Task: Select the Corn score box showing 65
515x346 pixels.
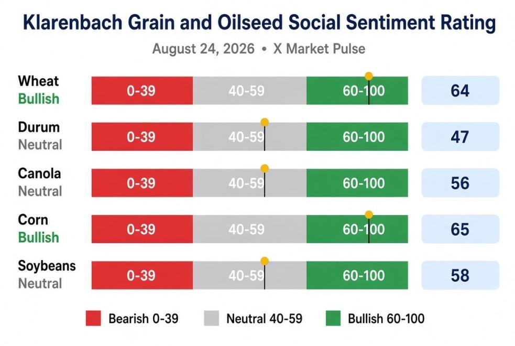Action: [460, 229]
